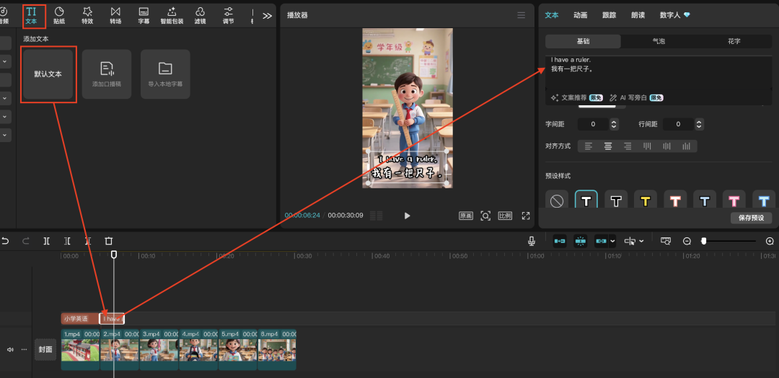
Task: Select the no-style preset circle icon
Action: point(557,201)
